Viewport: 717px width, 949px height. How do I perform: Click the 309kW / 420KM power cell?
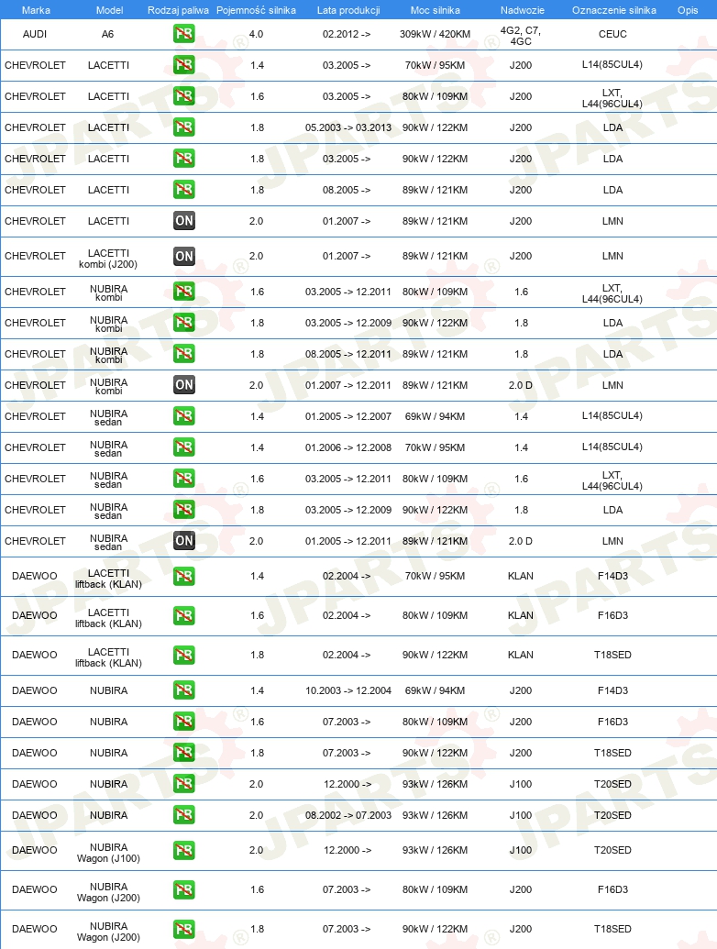(435, 34)
